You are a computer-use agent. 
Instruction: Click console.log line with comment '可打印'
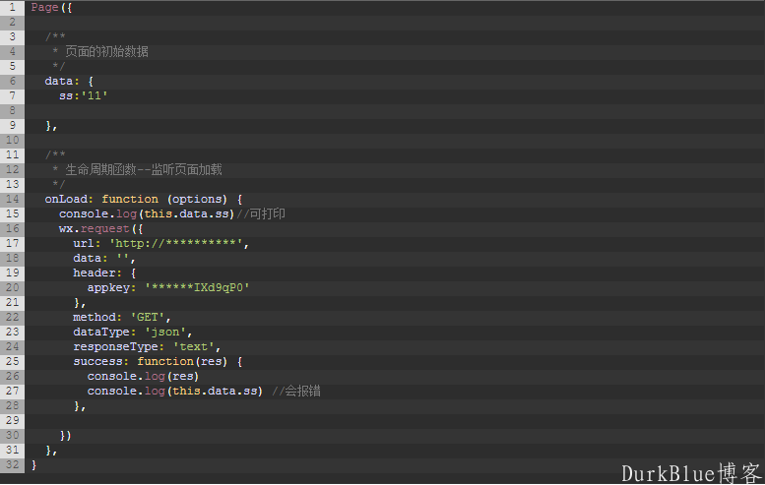click(x=171, y=214)
